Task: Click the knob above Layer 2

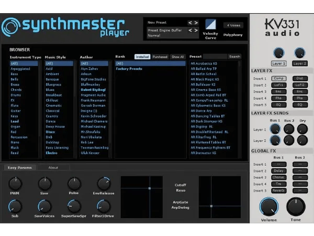Action: click(x=299, y=53)
